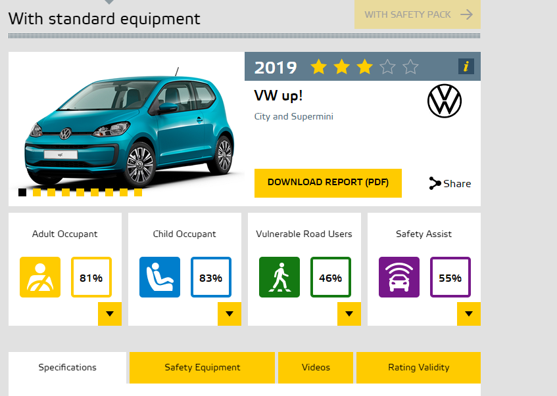The image size is (557, 396).
Task: Click the With standard equipment heading
Action: tap(105, 19)
